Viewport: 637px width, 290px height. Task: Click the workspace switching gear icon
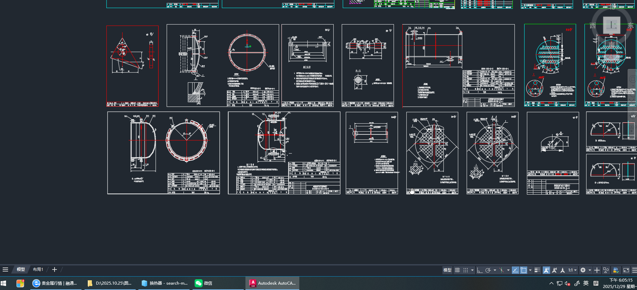click(583, 270)
